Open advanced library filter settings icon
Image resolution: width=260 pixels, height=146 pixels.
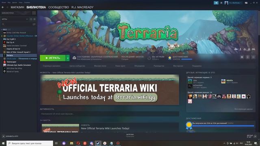click(x=34, y=24)
